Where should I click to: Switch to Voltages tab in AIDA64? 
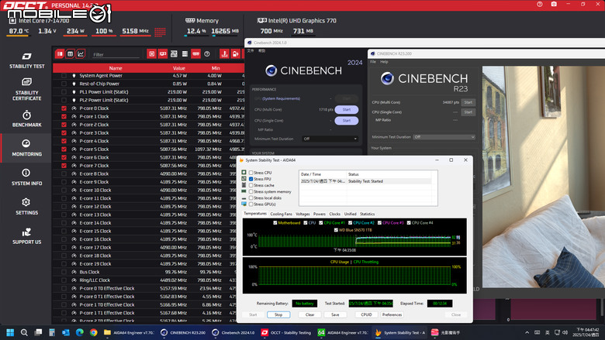302,214
